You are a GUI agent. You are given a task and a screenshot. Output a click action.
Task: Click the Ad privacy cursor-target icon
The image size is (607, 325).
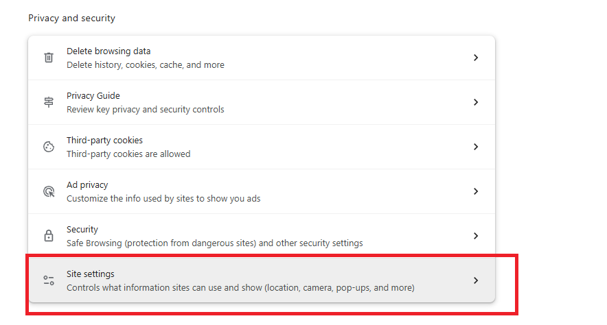coord(49,191)
